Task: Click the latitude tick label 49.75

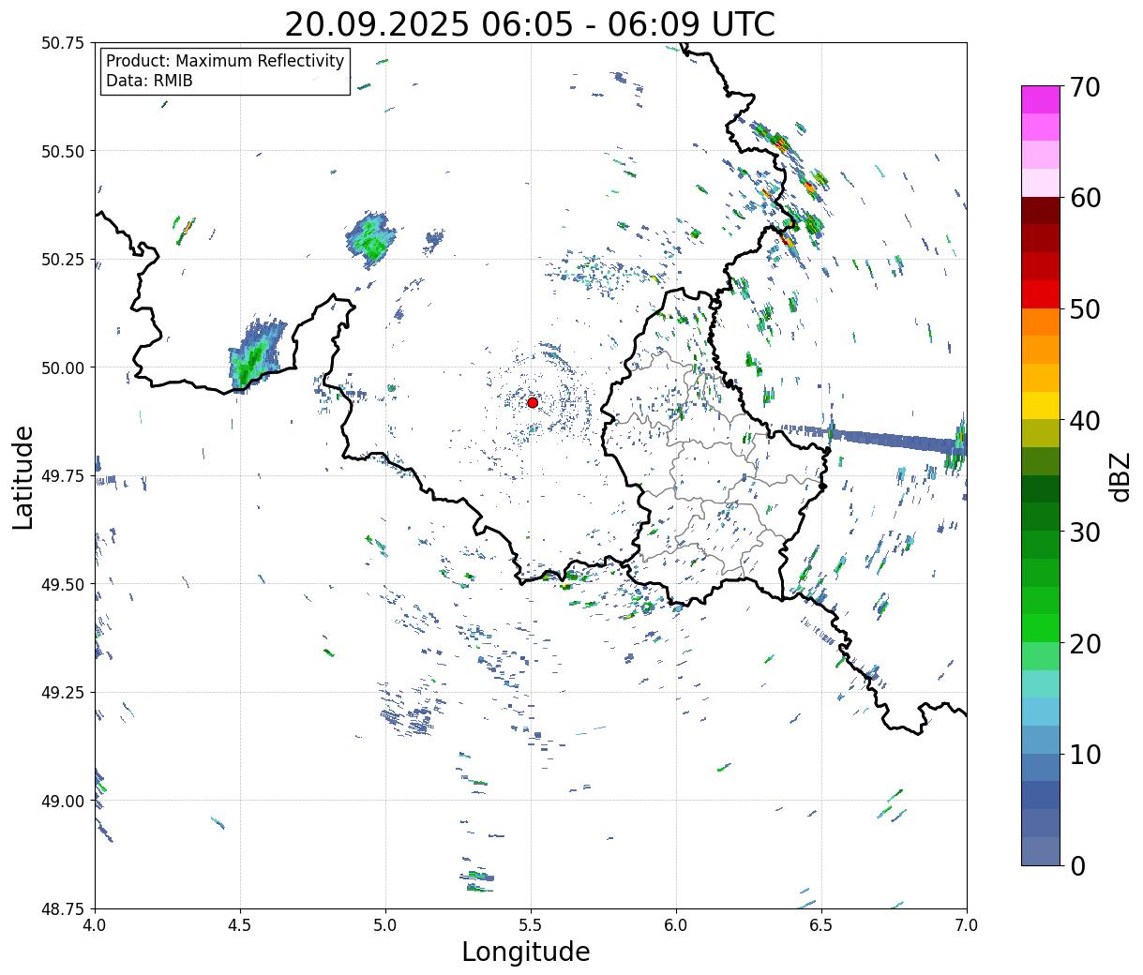Action: coord(63,476)
